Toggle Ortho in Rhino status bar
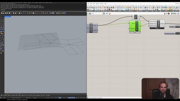180x101 pixels. pos(52,98)
